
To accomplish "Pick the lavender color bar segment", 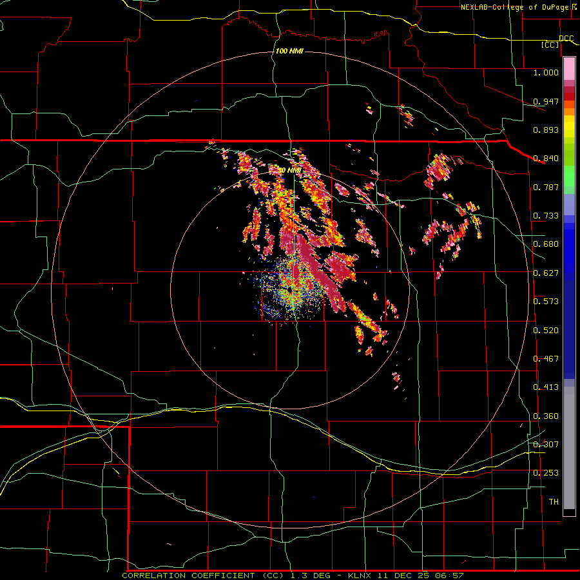I will point(569,204).
